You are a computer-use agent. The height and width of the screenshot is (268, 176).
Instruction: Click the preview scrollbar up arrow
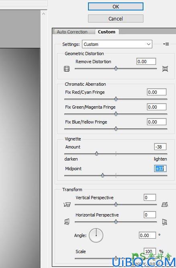43,14
